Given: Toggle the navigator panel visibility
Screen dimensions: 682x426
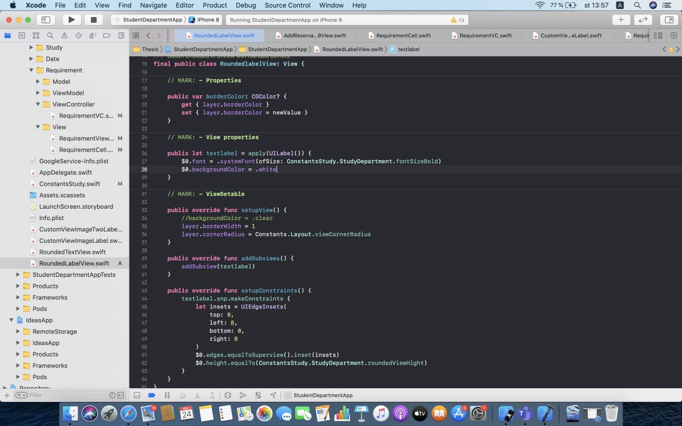Looking at the screenshot, I should pyautogui.click(x=46, y=20).
